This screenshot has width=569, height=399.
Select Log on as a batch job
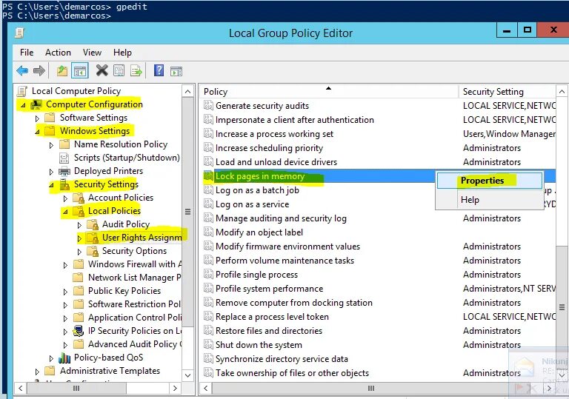(x=257, y=190)
